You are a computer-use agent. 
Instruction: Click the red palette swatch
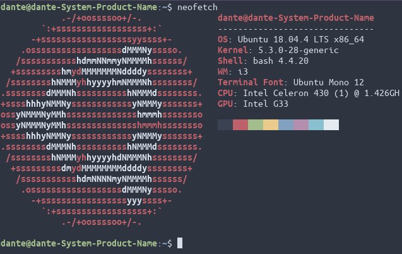pos(240,124)
